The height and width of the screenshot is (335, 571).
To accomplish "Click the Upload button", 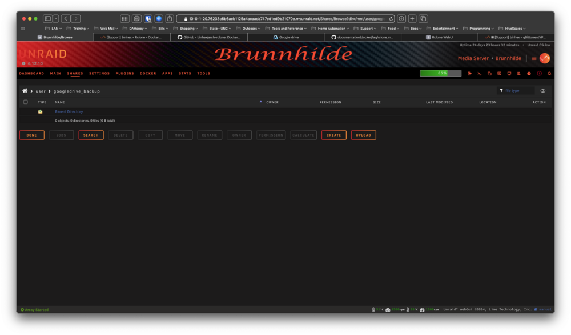I will (x=363, y=135).
